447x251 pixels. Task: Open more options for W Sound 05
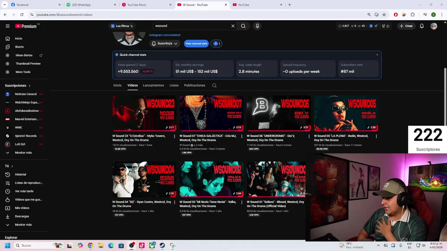point(376,136)
